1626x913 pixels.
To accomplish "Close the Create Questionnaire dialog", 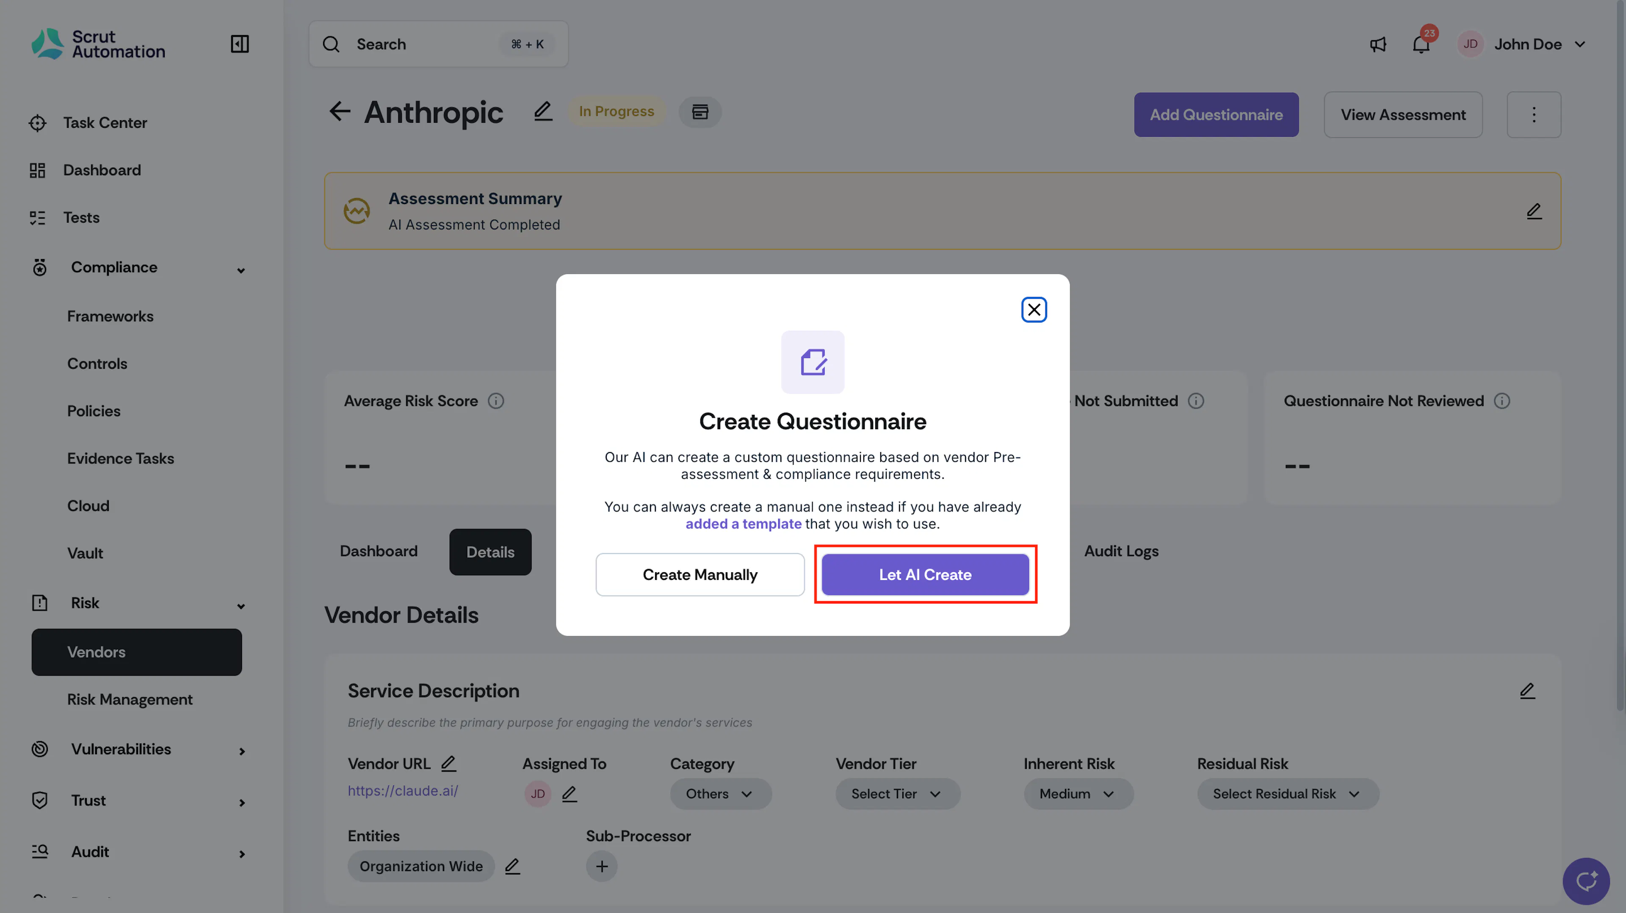I will point(1034,310).
